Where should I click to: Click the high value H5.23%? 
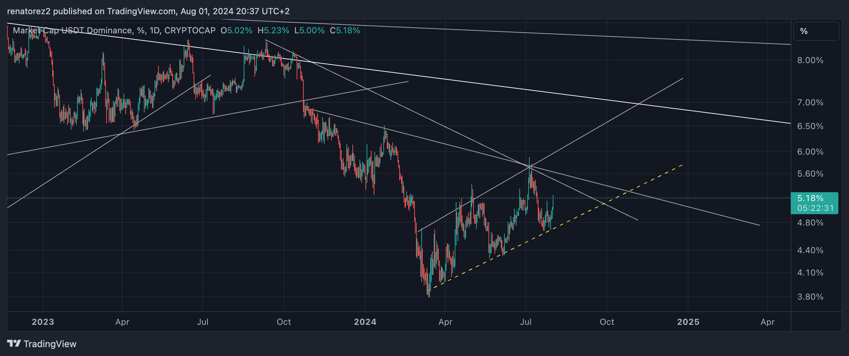pyautogui.click(x=274, y=30)
